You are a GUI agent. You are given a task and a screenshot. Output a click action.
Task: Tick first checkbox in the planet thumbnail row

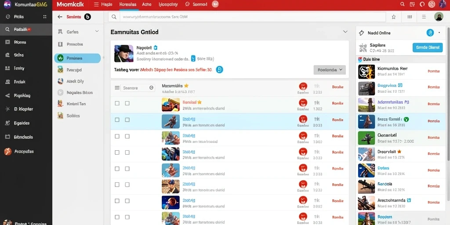(x=117, y=201)
